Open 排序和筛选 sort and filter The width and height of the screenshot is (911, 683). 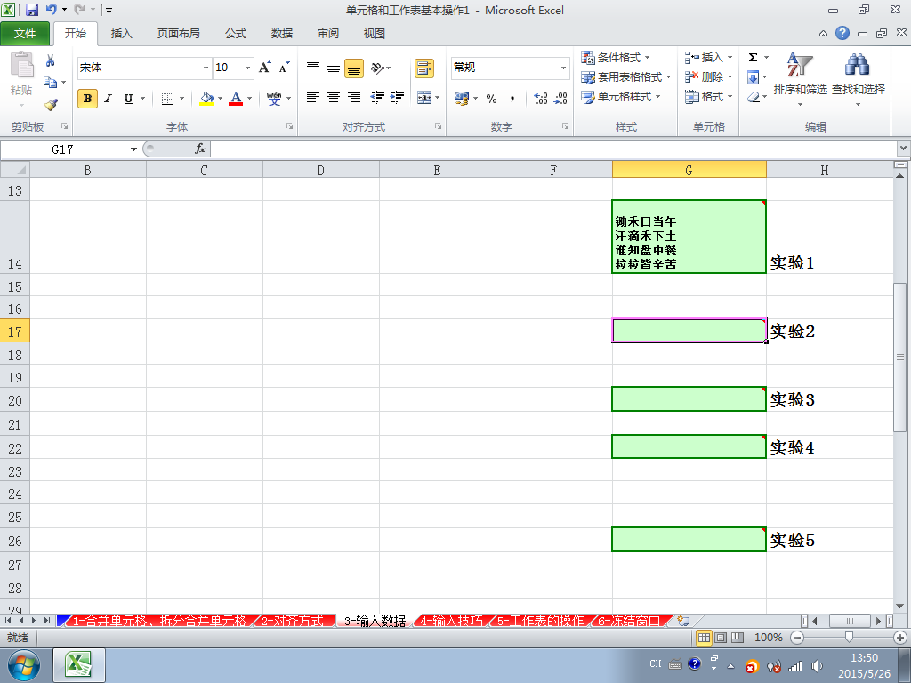(x=800, y=78)
